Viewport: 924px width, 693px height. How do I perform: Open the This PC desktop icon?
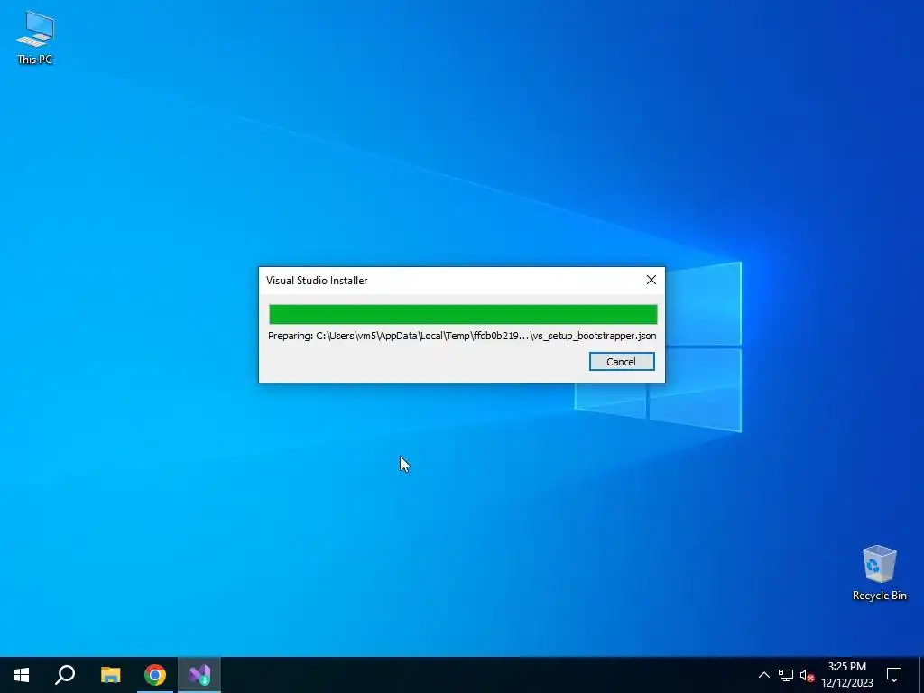click(x=35, y=38)
